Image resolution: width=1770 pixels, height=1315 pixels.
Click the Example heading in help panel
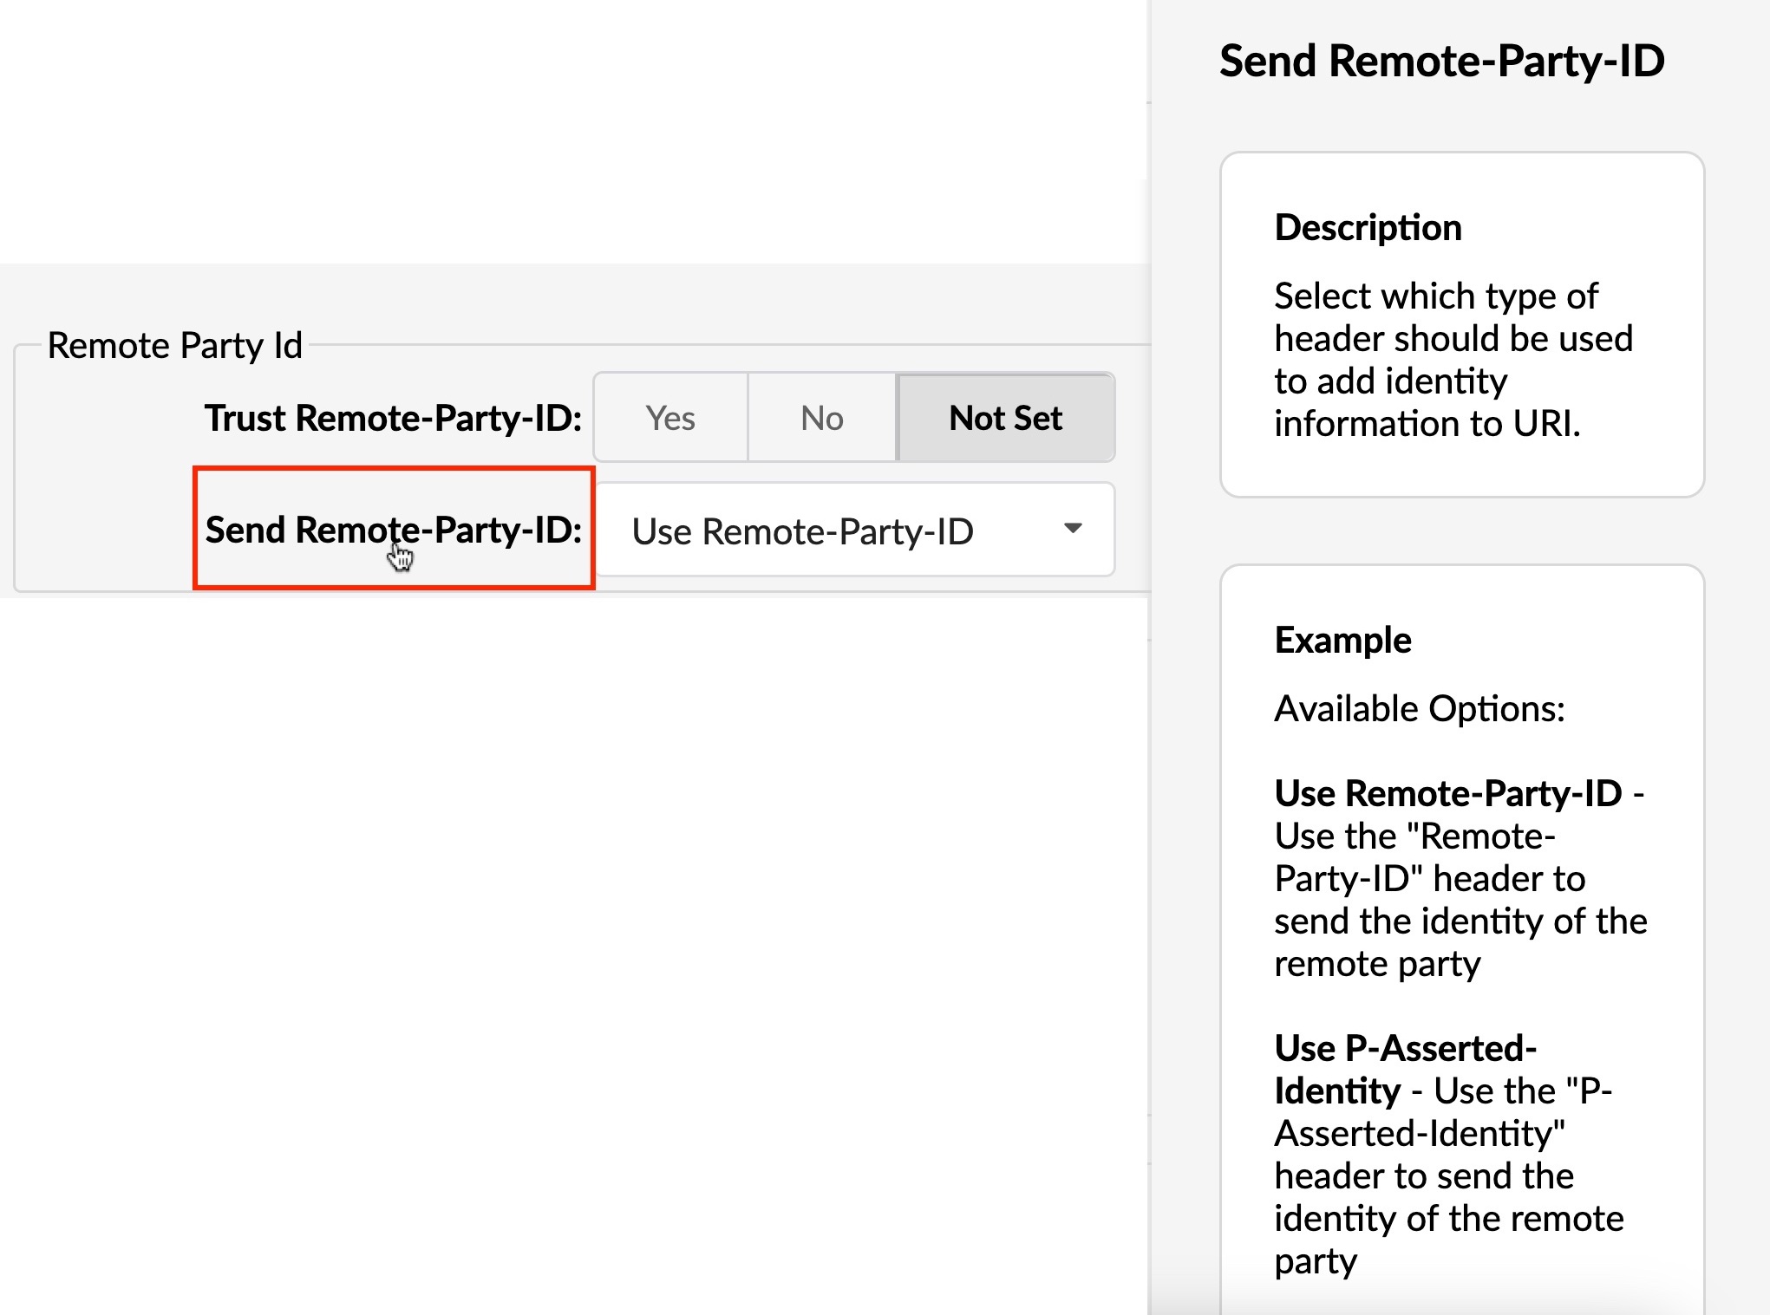pos(1342,640)
